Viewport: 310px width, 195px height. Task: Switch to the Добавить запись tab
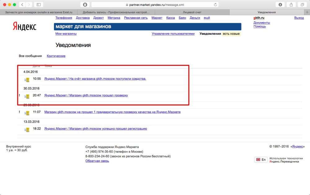click(116, 12)
